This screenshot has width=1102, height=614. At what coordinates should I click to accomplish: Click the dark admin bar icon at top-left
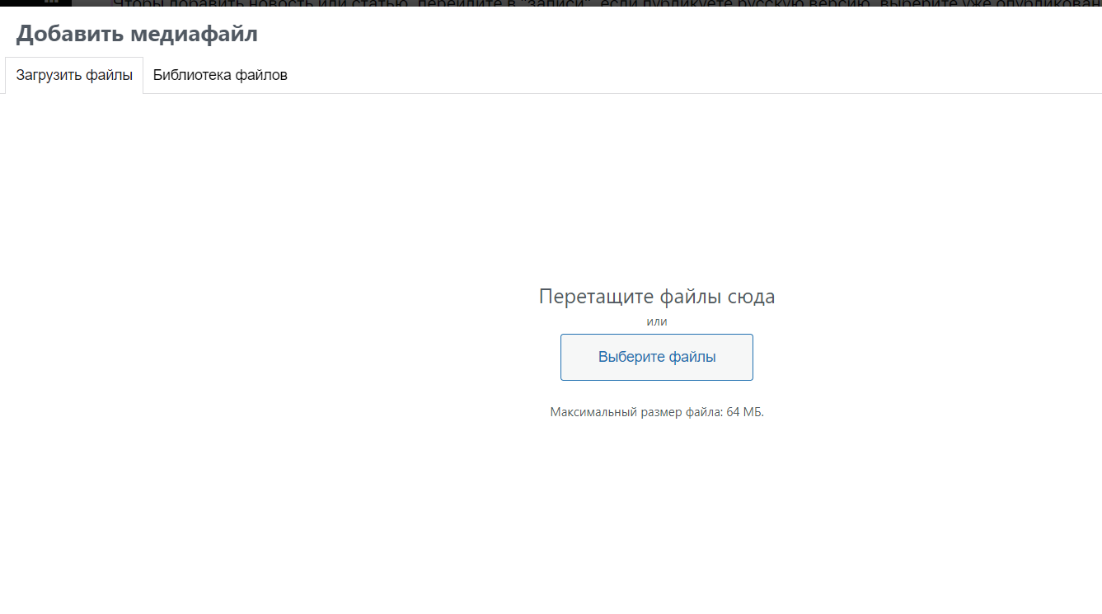point(52,2)
